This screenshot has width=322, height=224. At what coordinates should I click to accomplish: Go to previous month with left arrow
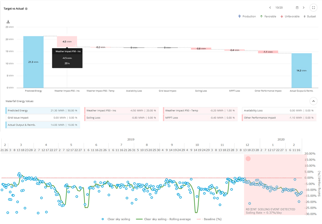(x=270, y=8)
